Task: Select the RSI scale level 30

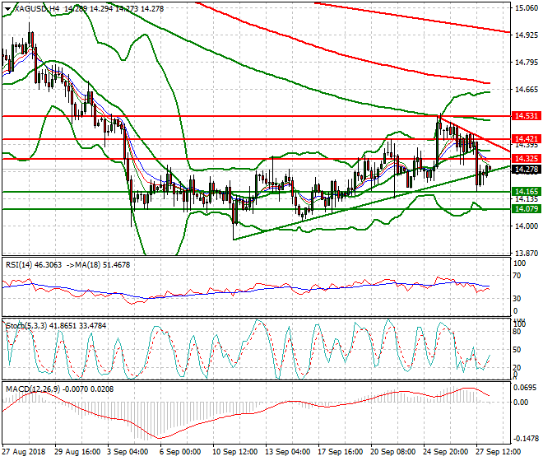Action: point(517,299)
